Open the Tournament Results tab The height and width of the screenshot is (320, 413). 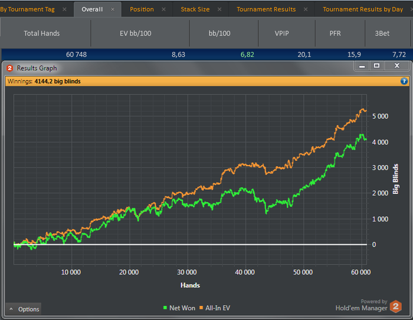(266, 9)
